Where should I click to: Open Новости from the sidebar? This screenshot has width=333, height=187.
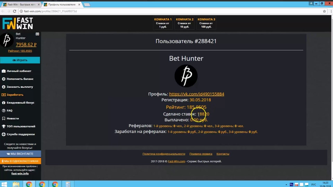click(13, 118)
